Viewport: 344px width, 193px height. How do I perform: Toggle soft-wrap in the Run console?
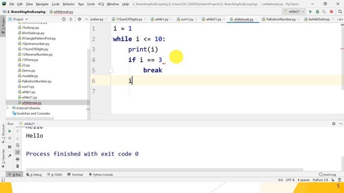point(18,145)
